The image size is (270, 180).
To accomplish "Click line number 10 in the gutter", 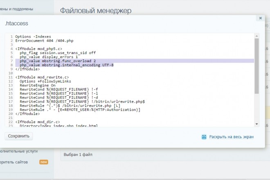I will [x=11, y=73].
